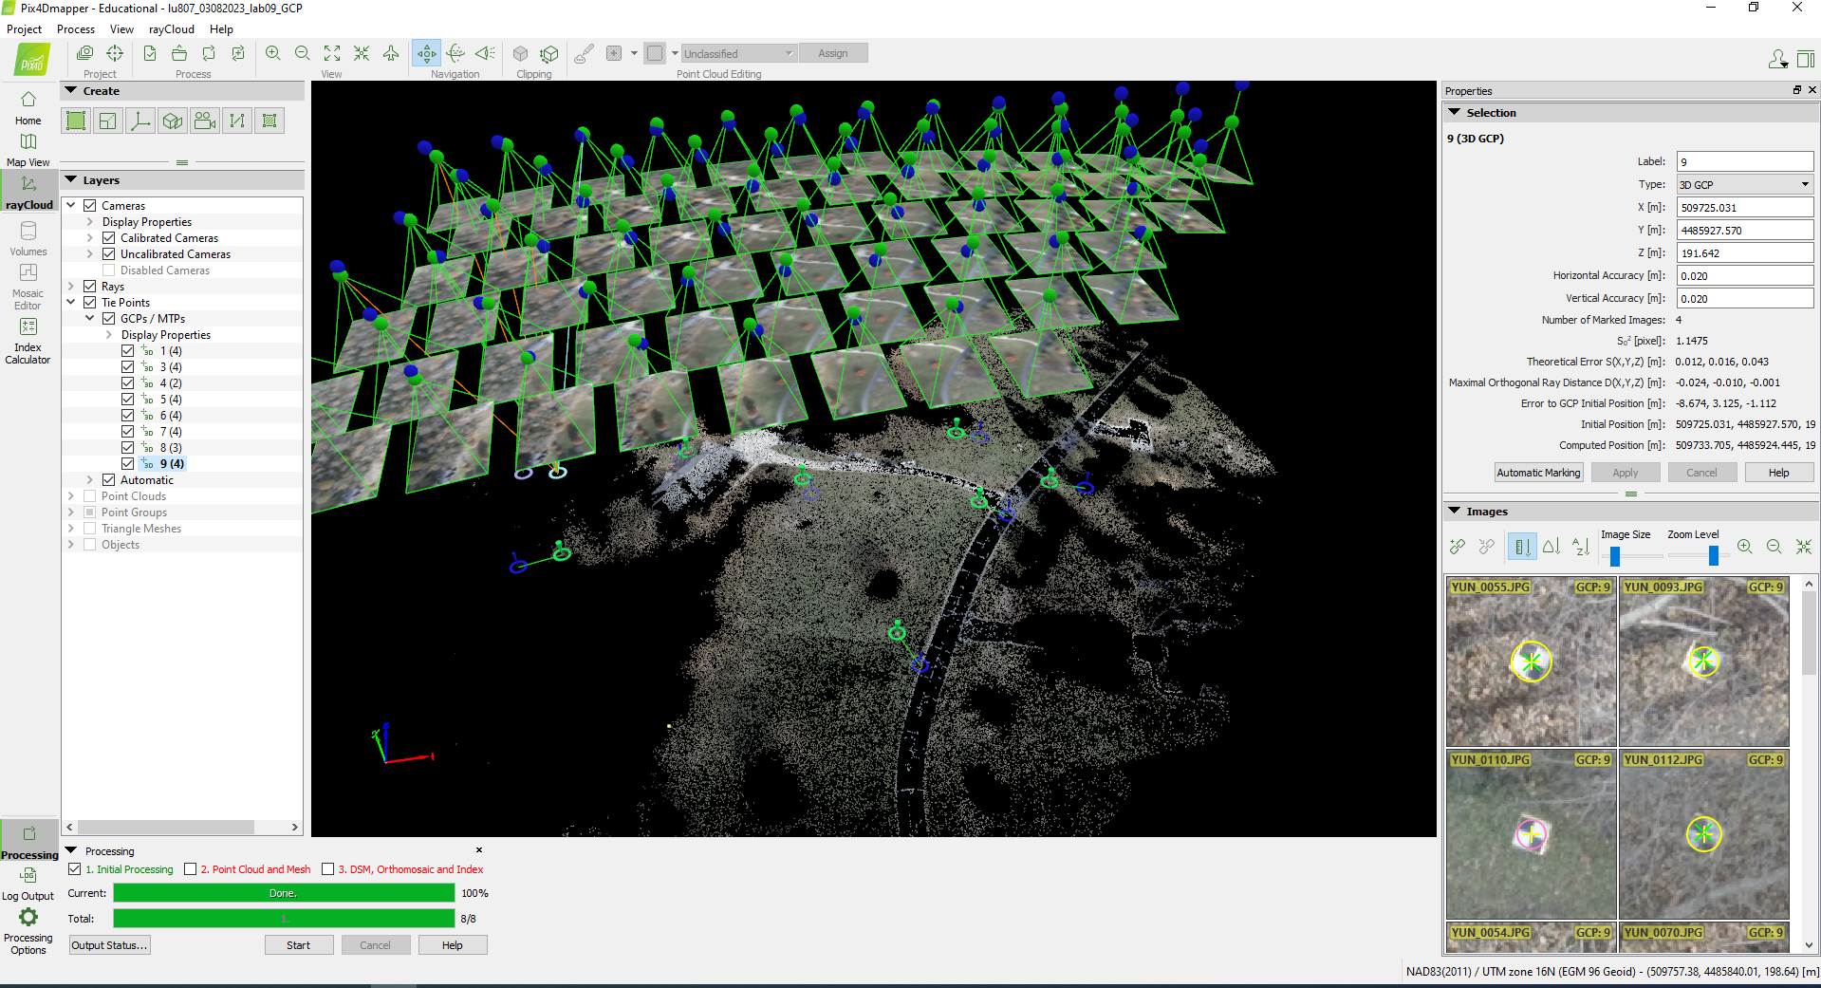Expand the Rays layer tree node
Image resolution: width=1821 pixels, height=988 pixels.
coord(71,287)
